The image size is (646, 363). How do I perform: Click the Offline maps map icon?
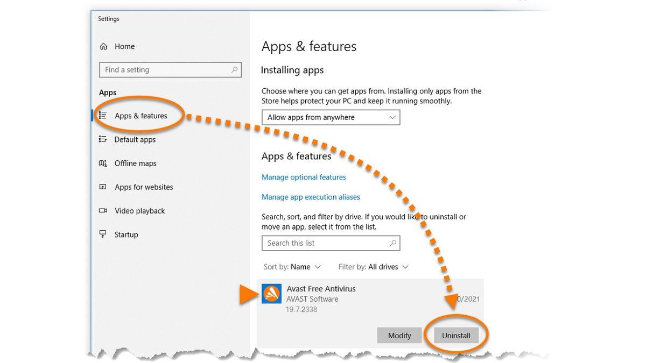[x=103, y=163]
